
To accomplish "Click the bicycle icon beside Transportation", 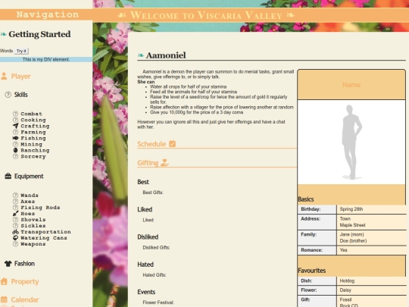I will pyautogui.click(x=15, y=232).
